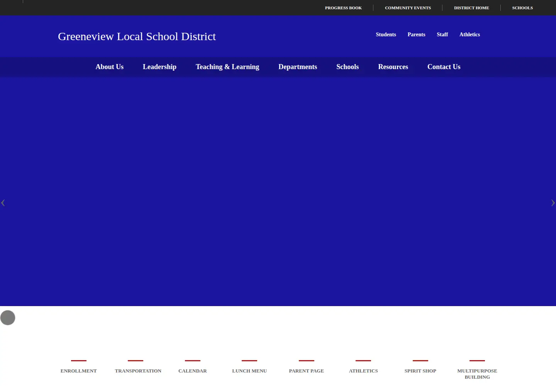Click the gray circular button below the slideshow
This screenshot has width=556, height=386.
[x=8, y=318]
